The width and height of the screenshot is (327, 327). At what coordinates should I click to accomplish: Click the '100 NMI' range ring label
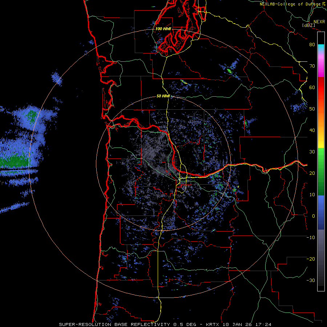point(163,29)
